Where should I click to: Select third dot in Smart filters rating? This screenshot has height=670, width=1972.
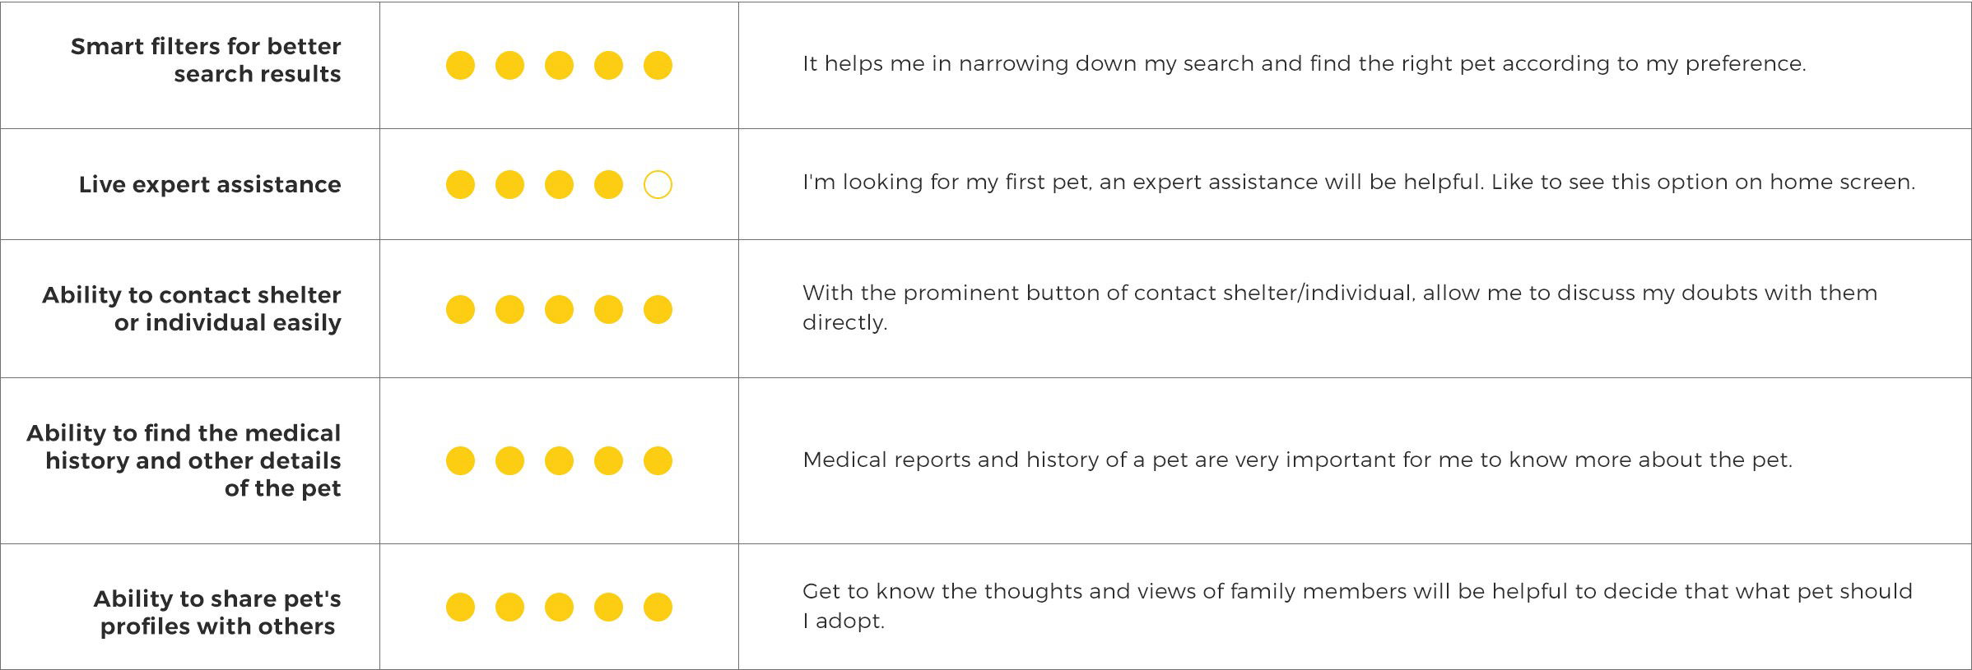(559, 65)
